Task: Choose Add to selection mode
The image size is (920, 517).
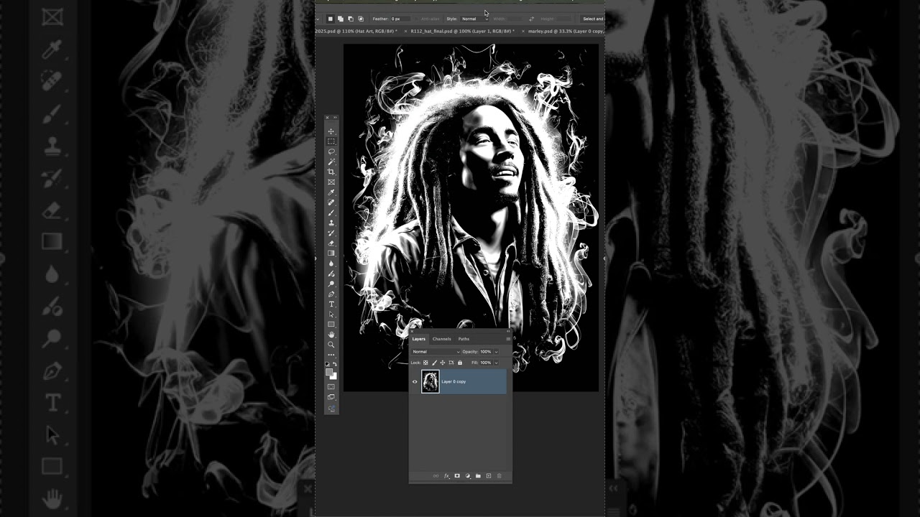Action: tap(341, 19)
